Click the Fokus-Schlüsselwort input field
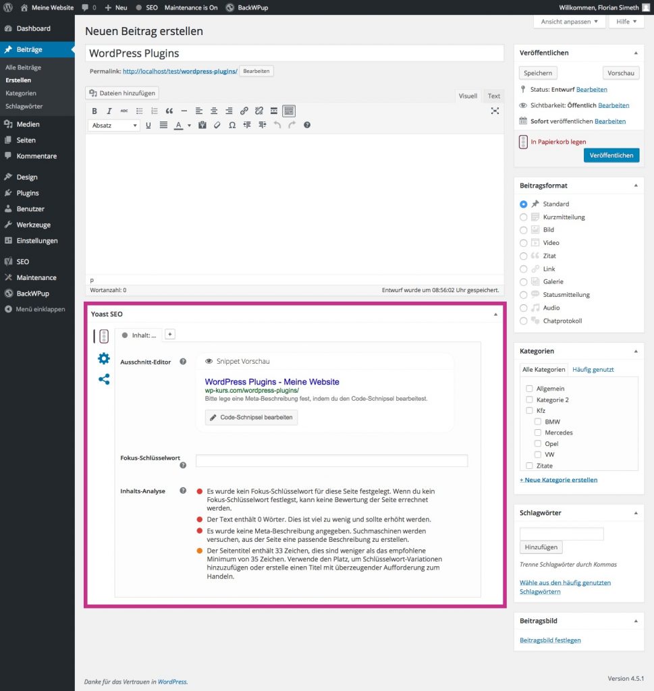 click(331, 460)
